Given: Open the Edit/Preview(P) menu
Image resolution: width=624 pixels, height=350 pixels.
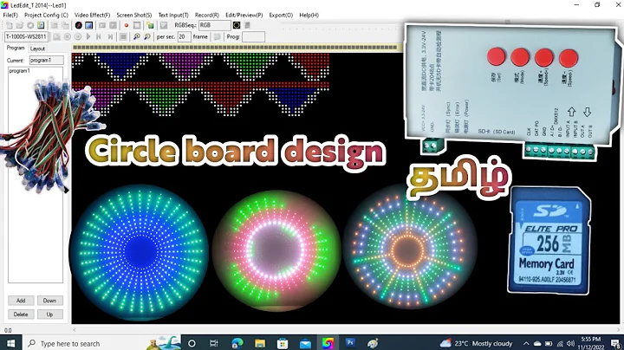Looking at the screenshot, I should click(244, 15).
